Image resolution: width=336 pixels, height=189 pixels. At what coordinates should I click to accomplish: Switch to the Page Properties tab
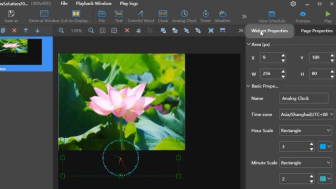(316, 31)
